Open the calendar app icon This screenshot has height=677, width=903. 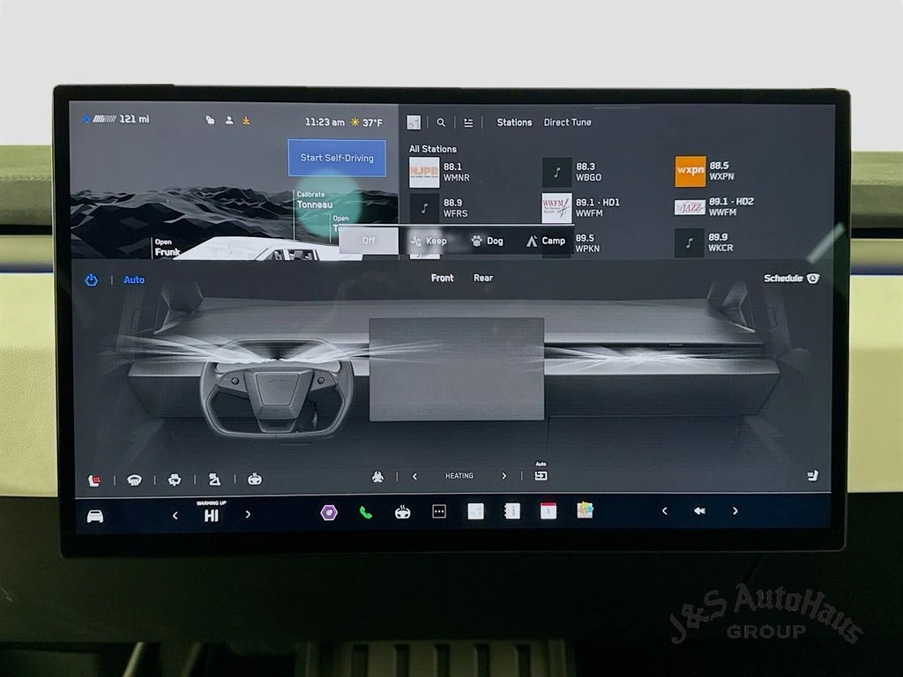click(548, 511)
